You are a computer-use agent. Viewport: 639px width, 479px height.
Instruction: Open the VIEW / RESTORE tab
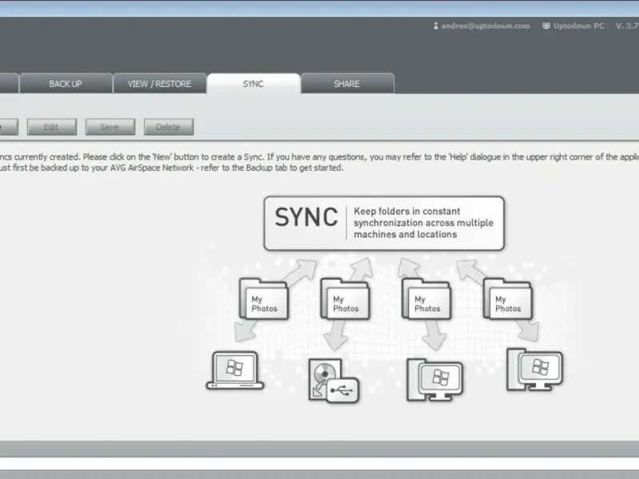159,84
